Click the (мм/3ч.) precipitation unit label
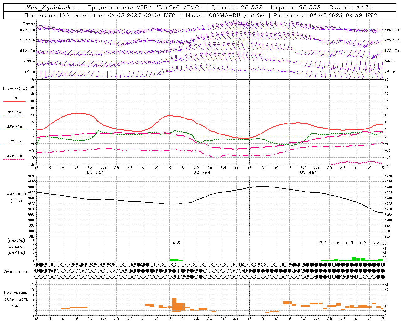This screenshot has height=321, width=401. click(16, 240)
